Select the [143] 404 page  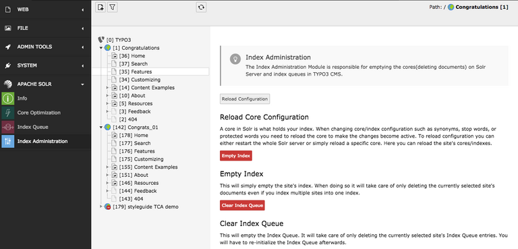[x=131, y=199]
